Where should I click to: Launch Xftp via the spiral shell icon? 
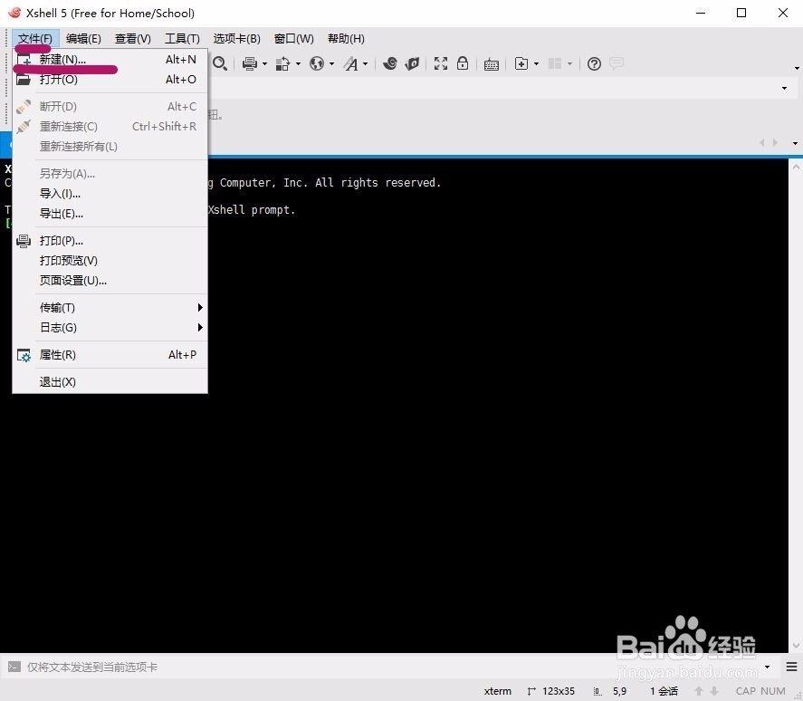[x=389, y=63]
